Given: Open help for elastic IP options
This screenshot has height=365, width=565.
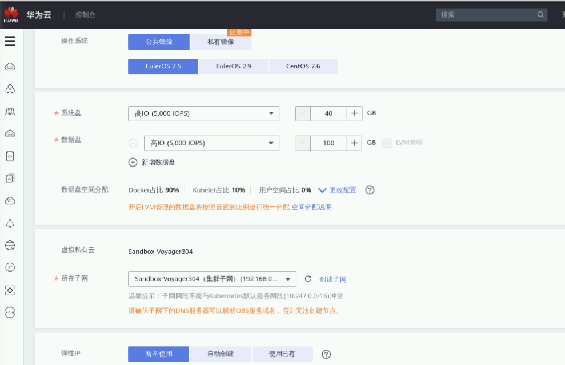Looking at the screenshot, I should point(326,354).
